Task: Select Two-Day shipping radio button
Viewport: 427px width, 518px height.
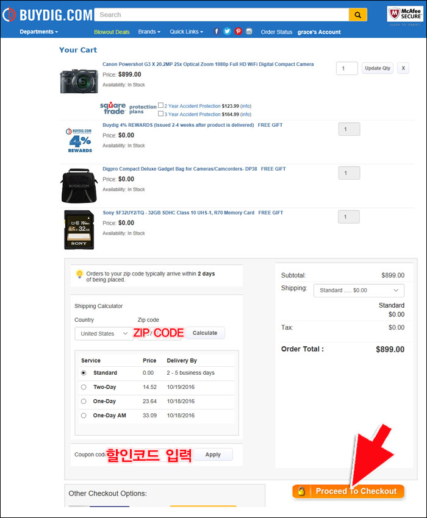Action: click(84, 387)
